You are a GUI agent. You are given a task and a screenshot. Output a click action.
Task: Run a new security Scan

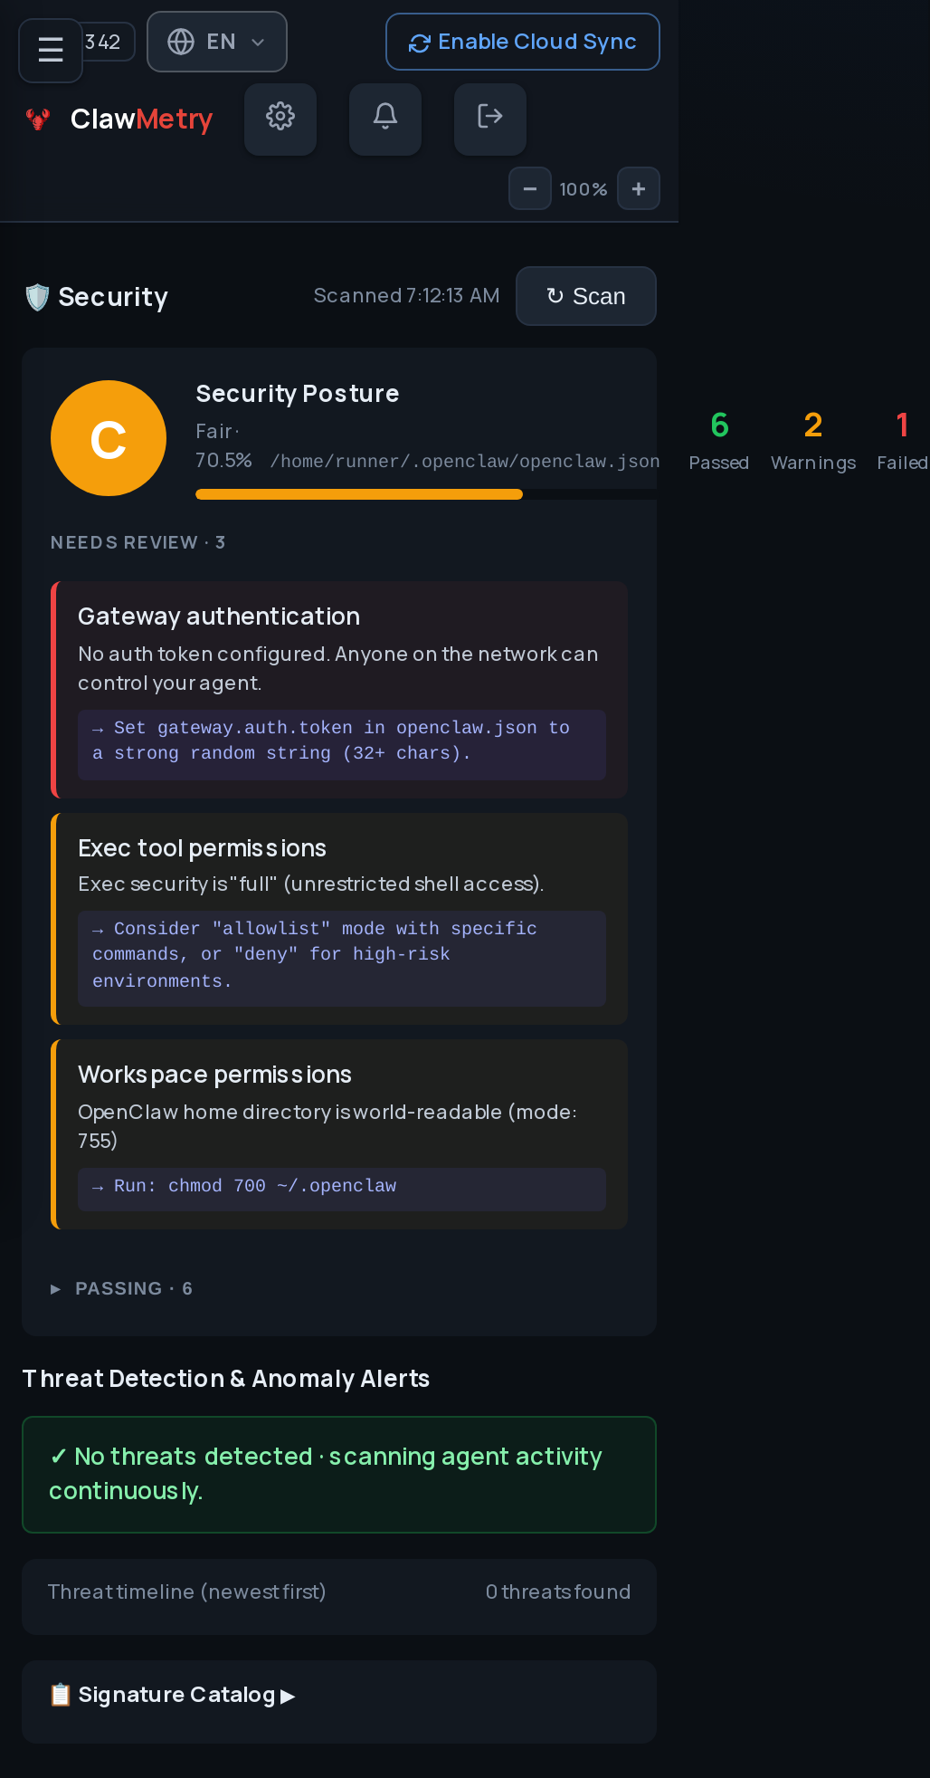point(586,296)
